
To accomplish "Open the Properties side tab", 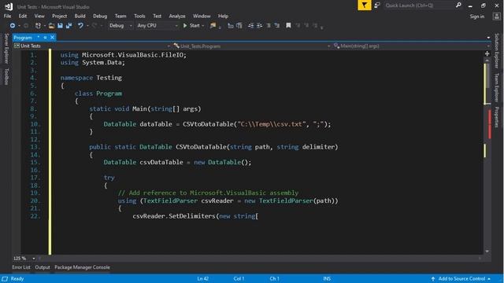I will [497, 117].
